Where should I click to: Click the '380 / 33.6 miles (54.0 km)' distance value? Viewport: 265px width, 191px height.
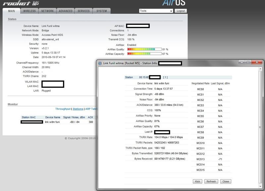169,105
